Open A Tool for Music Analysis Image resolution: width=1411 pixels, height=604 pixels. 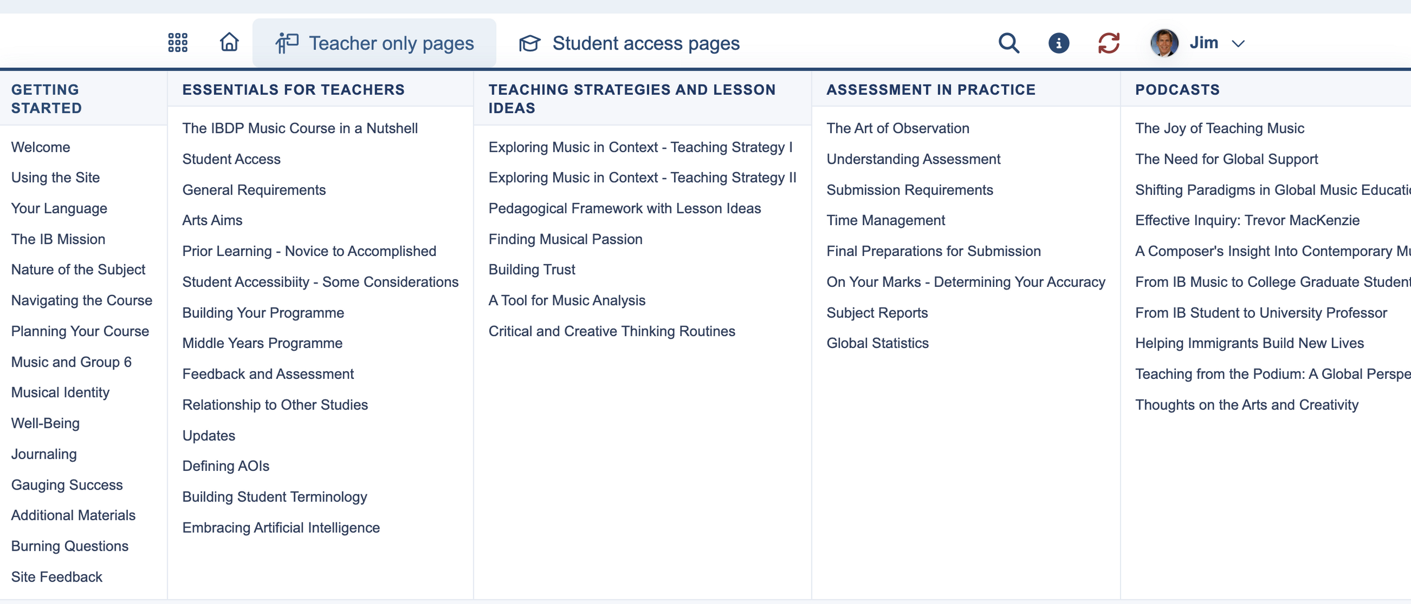coord(567,300)
